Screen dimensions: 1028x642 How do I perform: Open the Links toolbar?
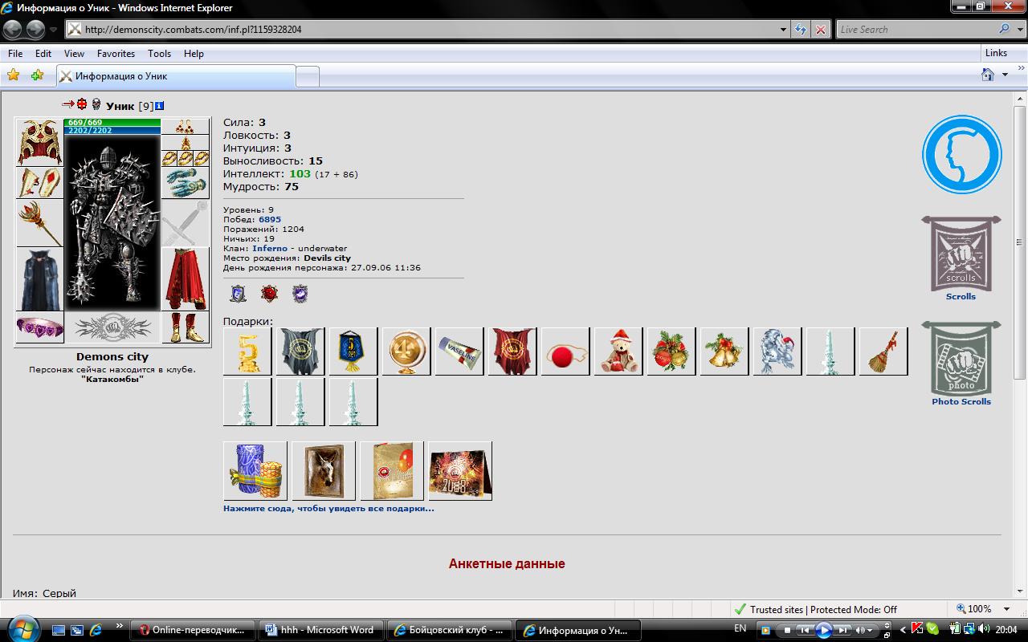pyautogui.click(x=996, y=53)
